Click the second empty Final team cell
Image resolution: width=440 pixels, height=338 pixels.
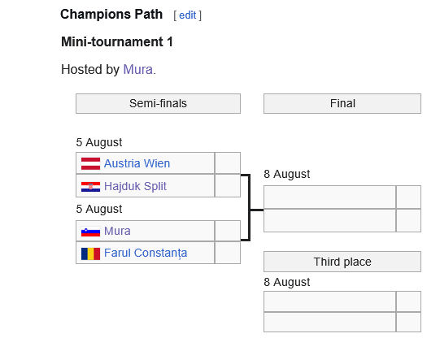tap(329, 220)
